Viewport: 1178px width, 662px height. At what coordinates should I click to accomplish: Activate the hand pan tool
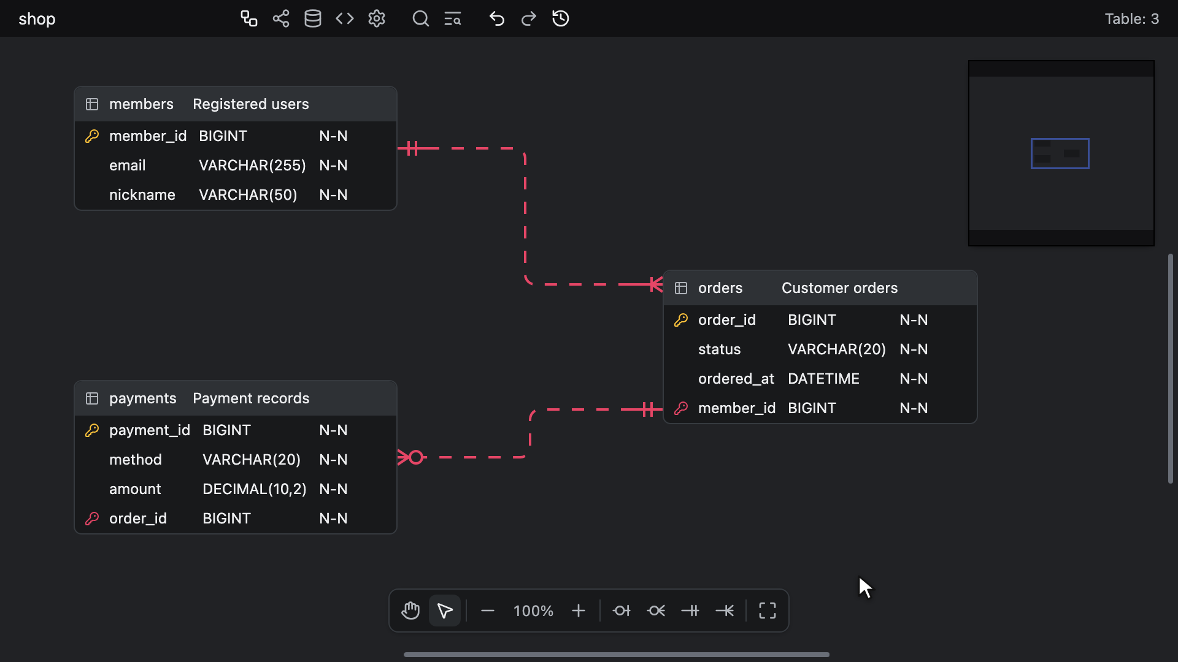coord(410,611)
